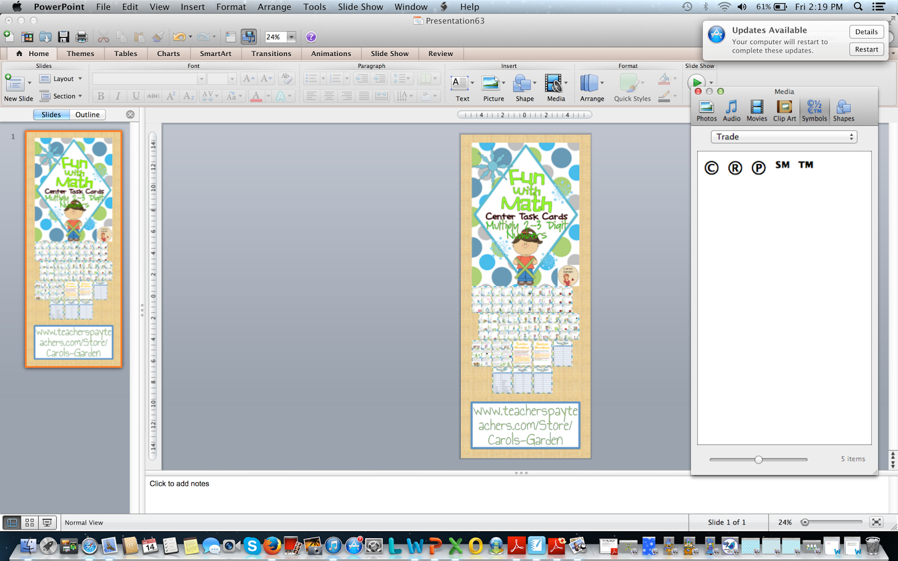
Task: Open Skype from the Dock
Action: pos(252,545)
